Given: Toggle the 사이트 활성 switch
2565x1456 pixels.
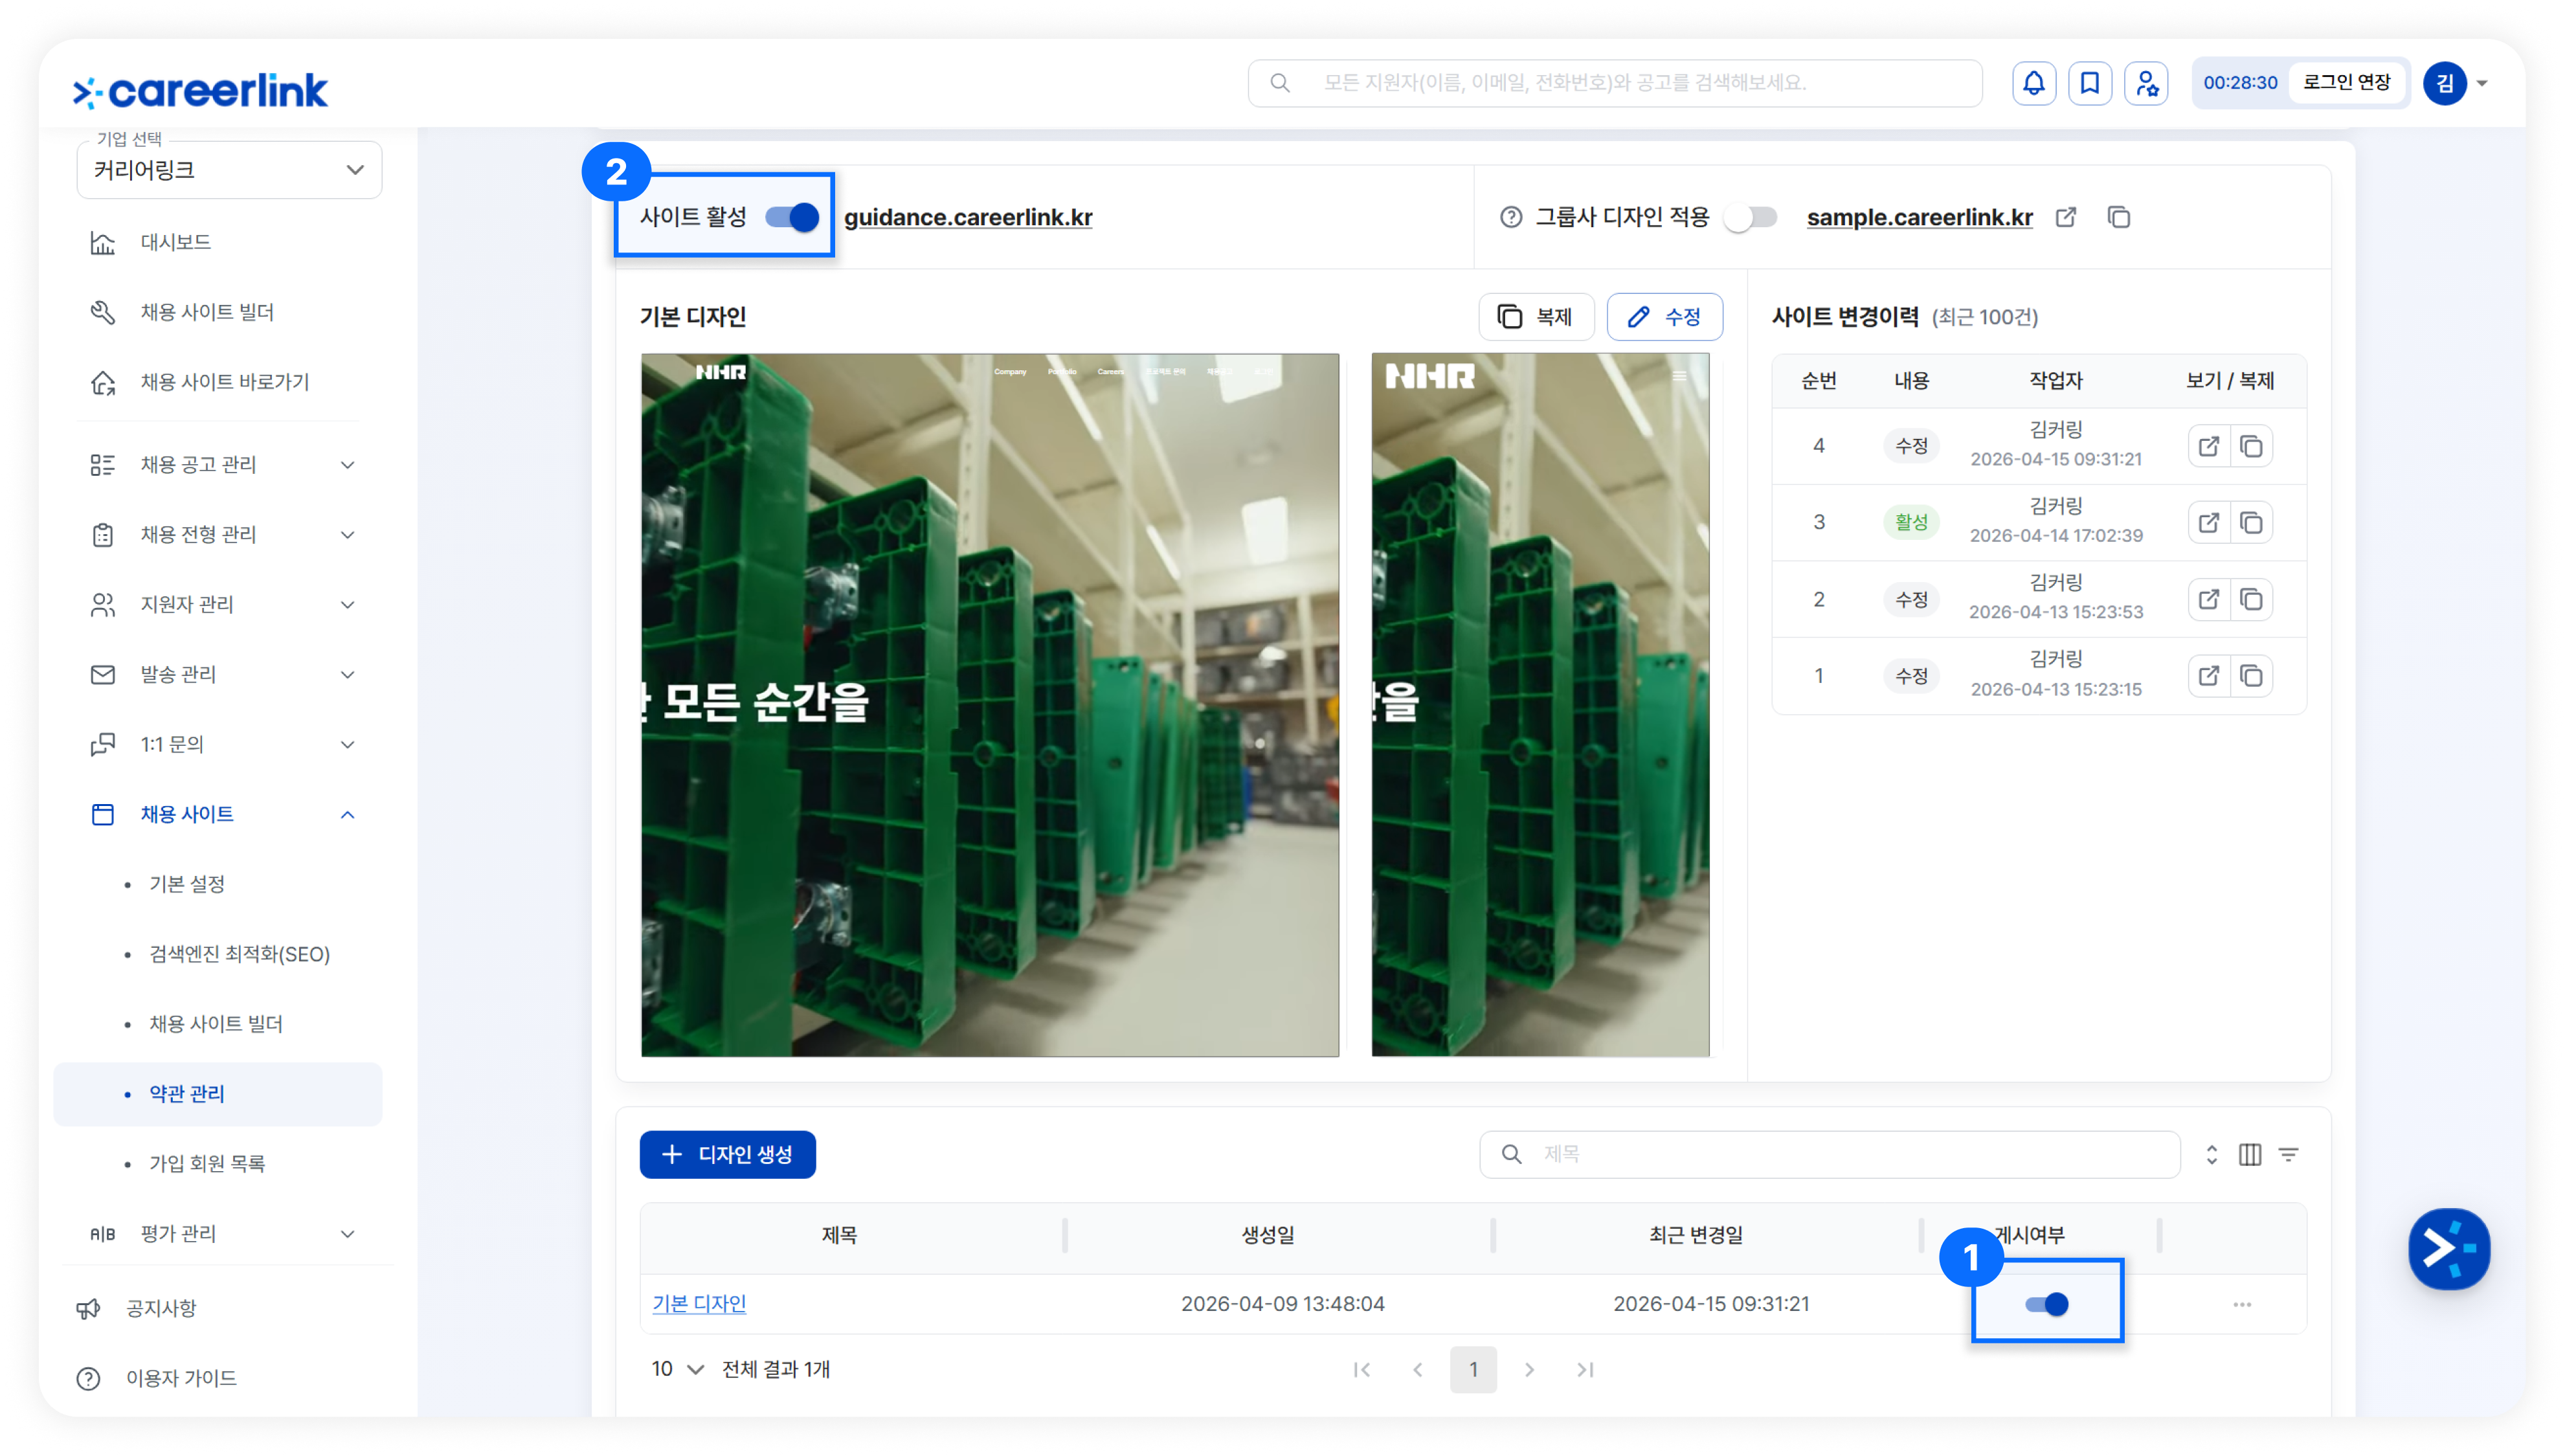Looking at the screenshot, I should (792, 217).
